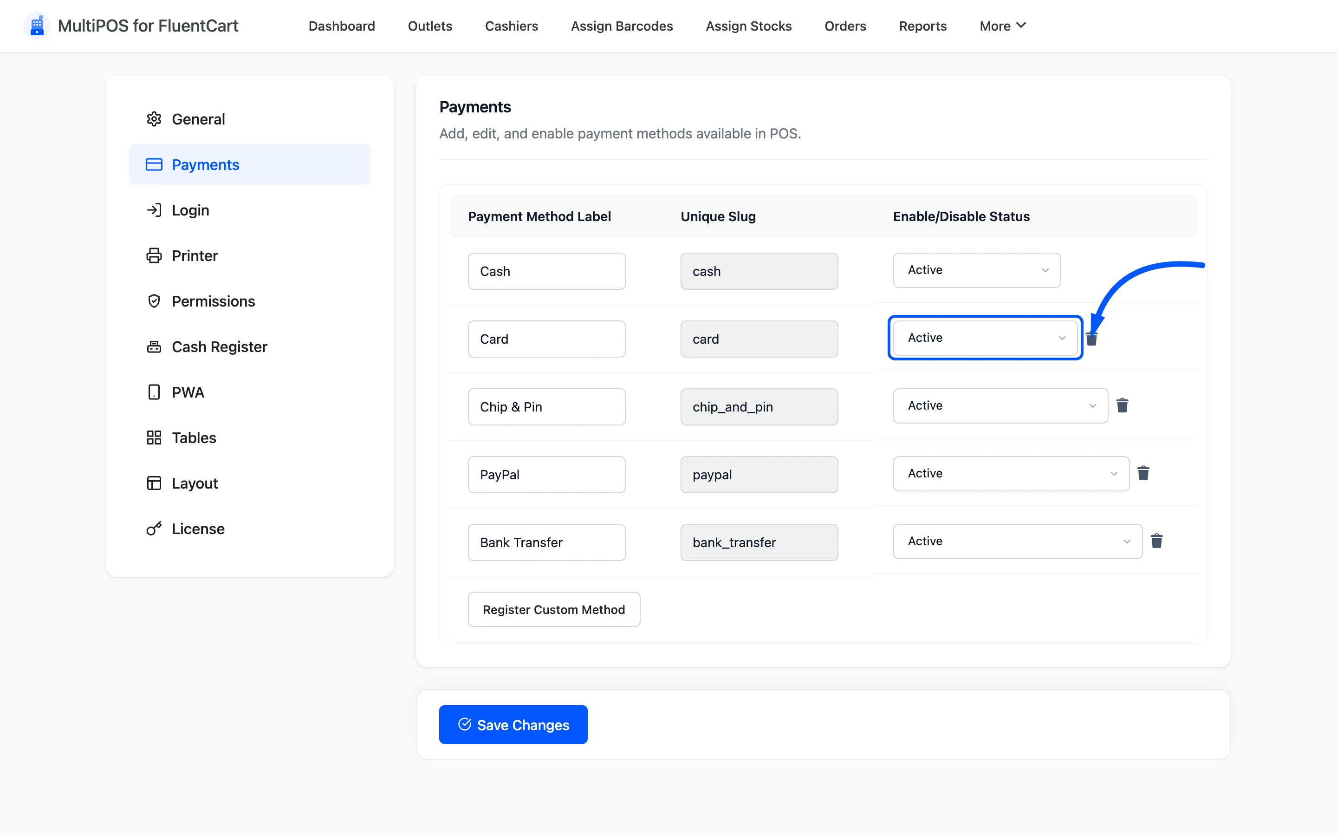Click the Layout panel icon
The width and height of the screenshot is (1337, 836).
[x=154, y=483]
